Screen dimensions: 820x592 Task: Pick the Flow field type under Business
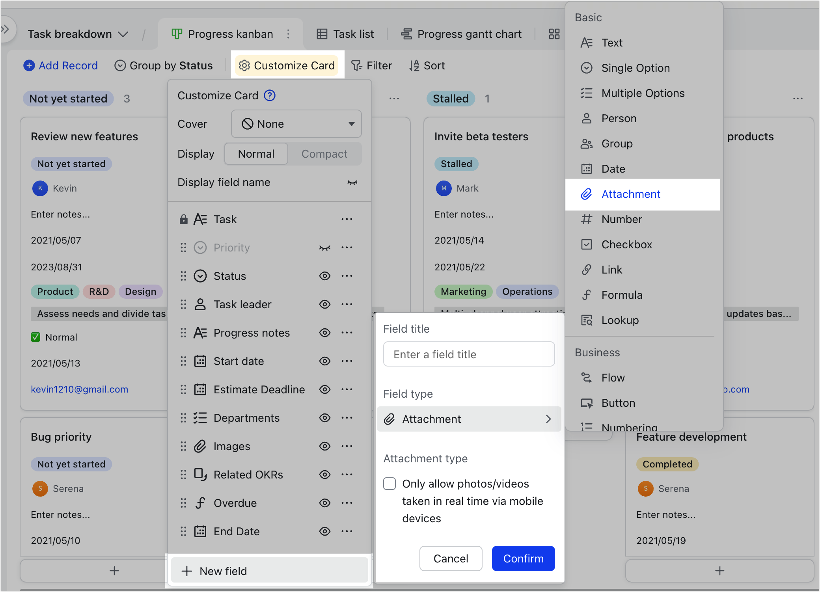613,378
